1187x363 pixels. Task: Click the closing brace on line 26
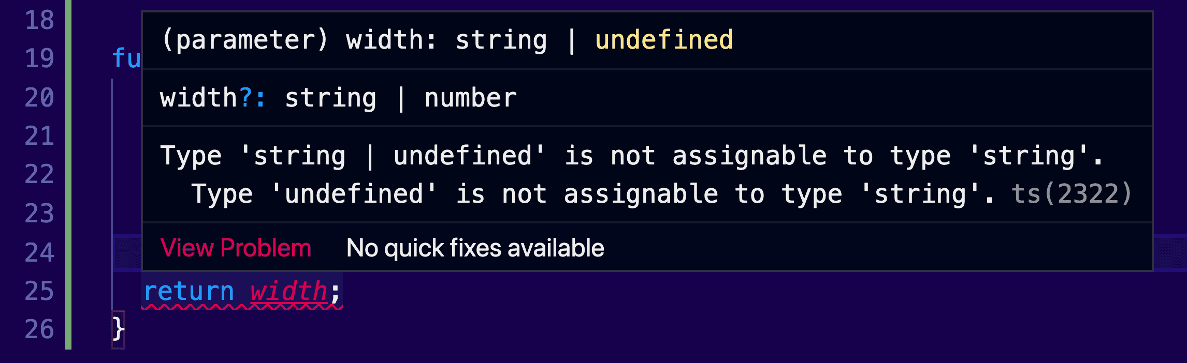(x=119, y=329)
